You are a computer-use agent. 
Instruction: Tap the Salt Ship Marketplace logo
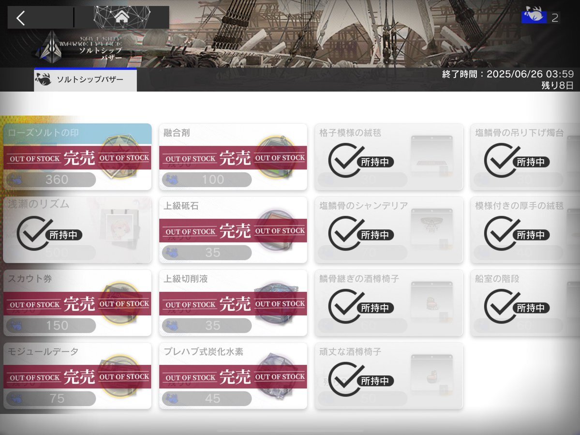80,47
